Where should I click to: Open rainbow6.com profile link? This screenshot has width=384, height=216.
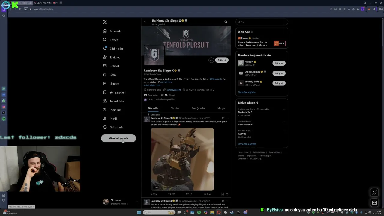click(x=173, y=90)
